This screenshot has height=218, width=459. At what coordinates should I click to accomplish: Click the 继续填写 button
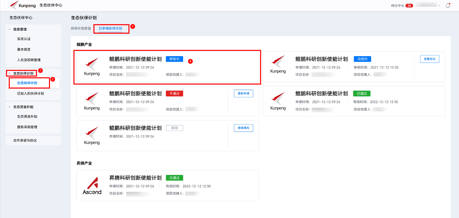pos(243,128)
